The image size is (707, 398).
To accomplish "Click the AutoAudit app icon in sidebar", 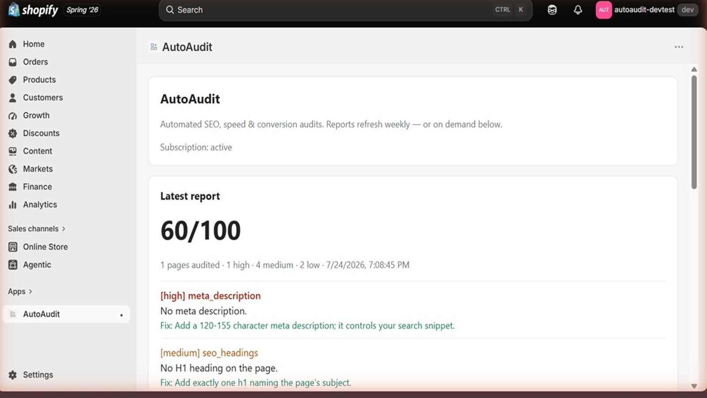I will pos(13,314).
